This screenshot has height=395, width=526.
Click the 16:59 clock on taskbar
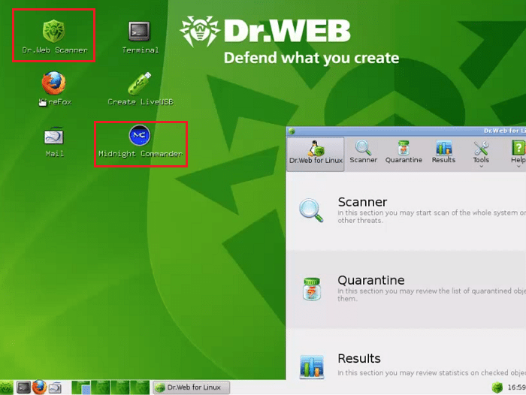(x=516, y=387)
